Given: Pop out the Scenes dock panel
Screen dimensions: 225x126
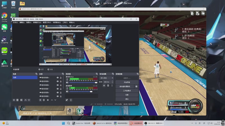Looking at the screenshot, I should pyautogui.click(x=36, y=74).
